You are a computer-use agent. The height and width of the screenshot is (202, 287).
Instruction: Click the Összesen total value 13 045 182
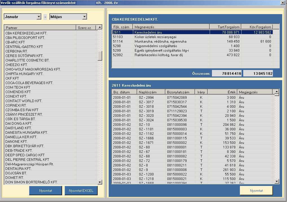point(258,73)
